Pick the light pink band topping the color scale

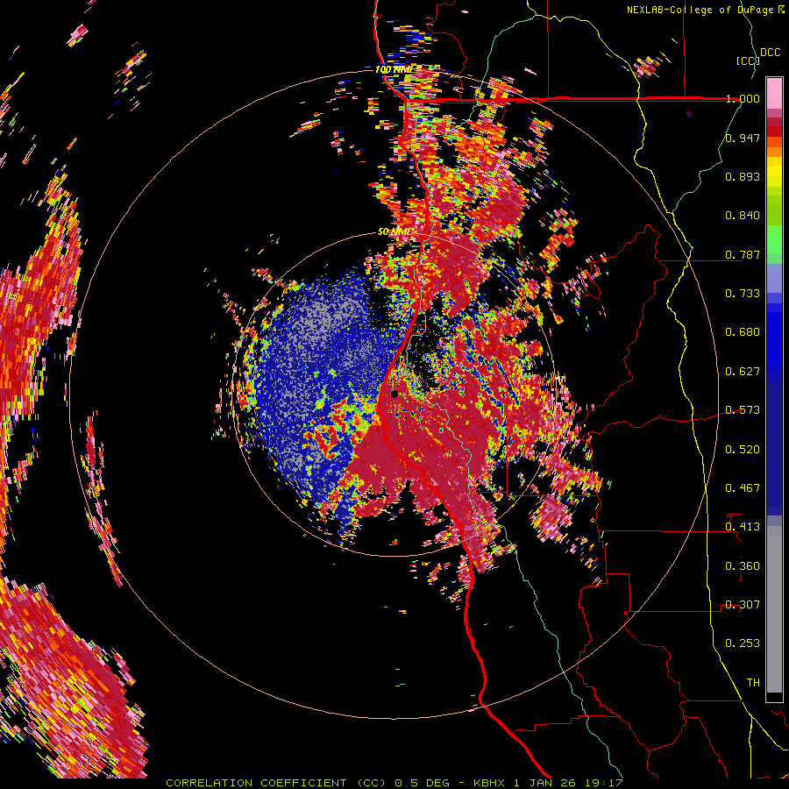coord(774,93)
